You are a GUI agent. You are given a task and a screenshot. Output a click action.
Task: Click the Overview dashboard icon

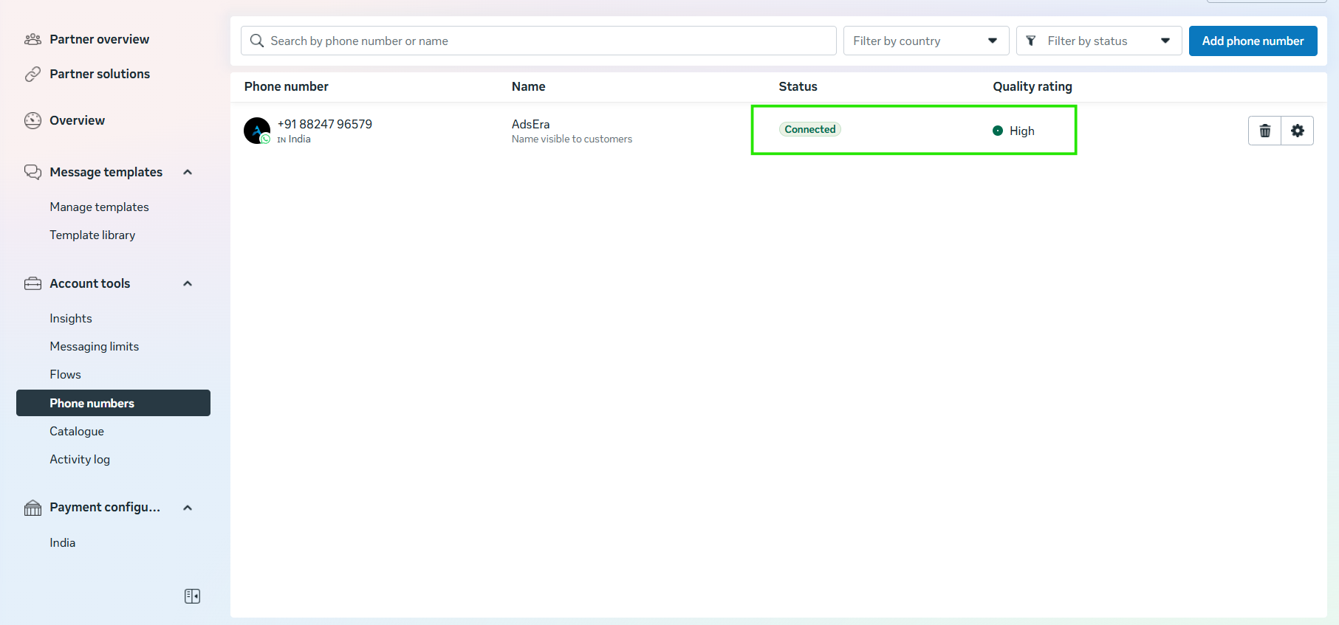tap(32, 120)
